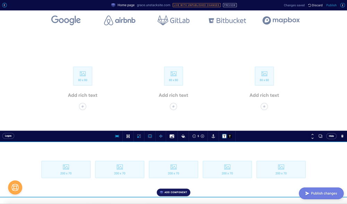Decrease the value from 5 using minus

194,136
